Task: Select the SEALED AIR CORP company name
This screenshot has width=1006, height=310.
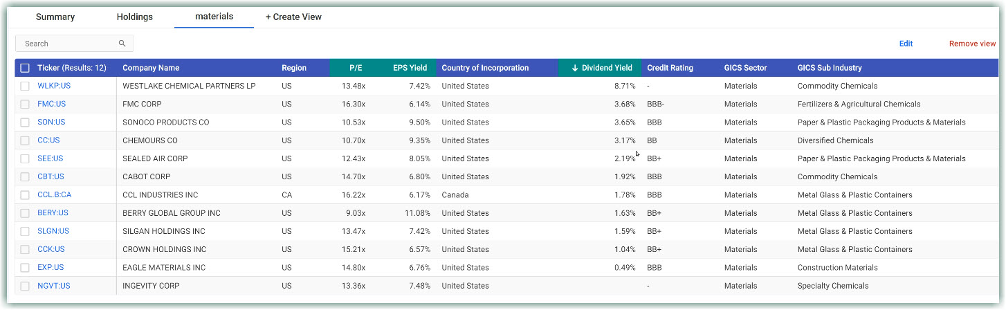Action: (x=155, y=158)
